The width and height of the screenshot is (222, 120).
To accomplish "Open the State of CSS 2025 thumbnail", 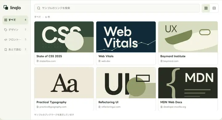I will pos(64,37).
